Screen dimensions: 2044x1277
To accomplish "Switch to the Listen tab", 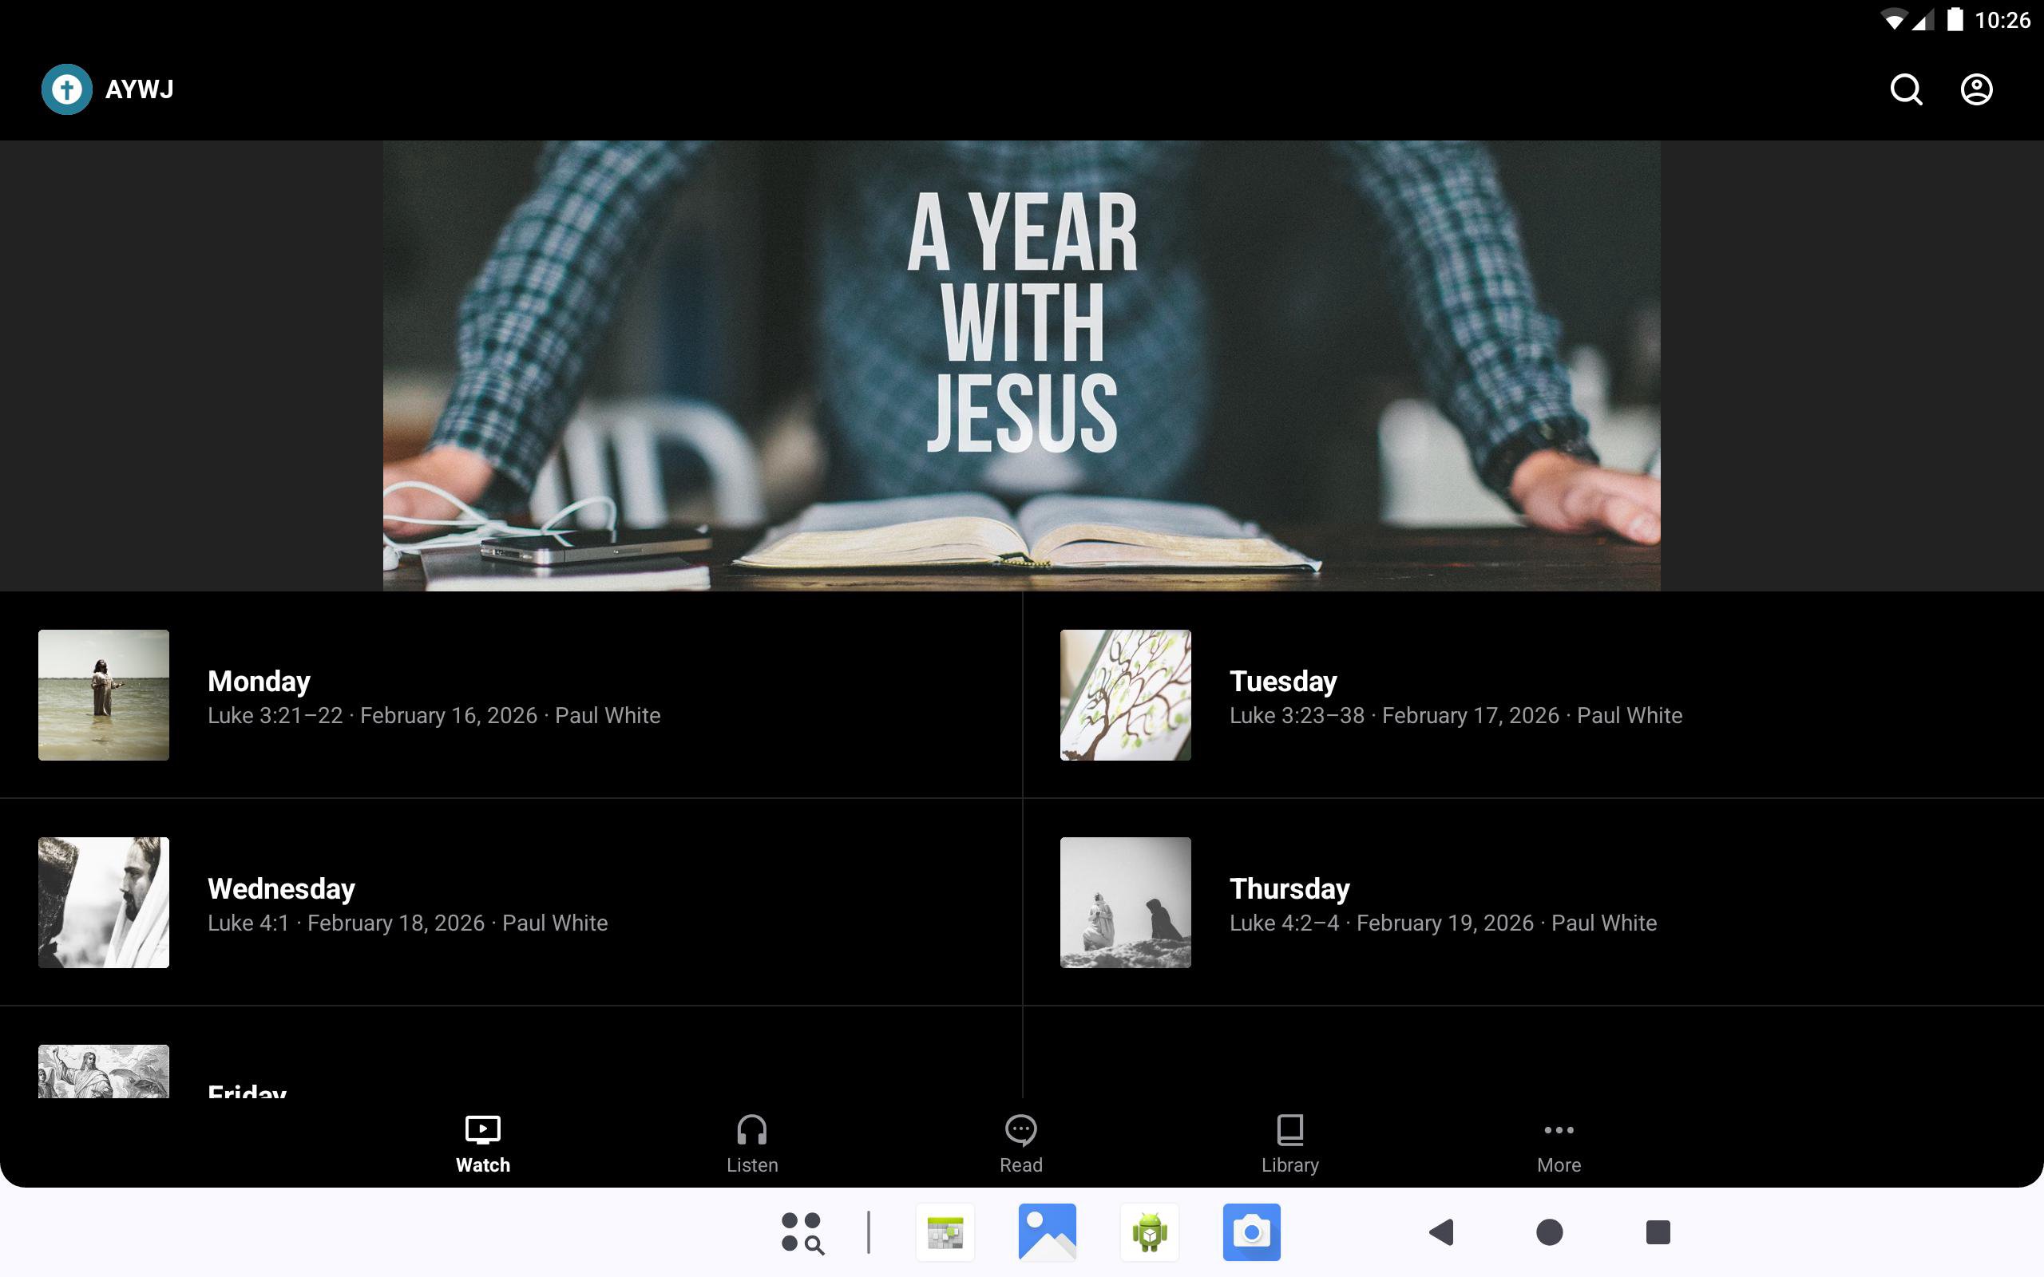I will (x=751, y=1144).
